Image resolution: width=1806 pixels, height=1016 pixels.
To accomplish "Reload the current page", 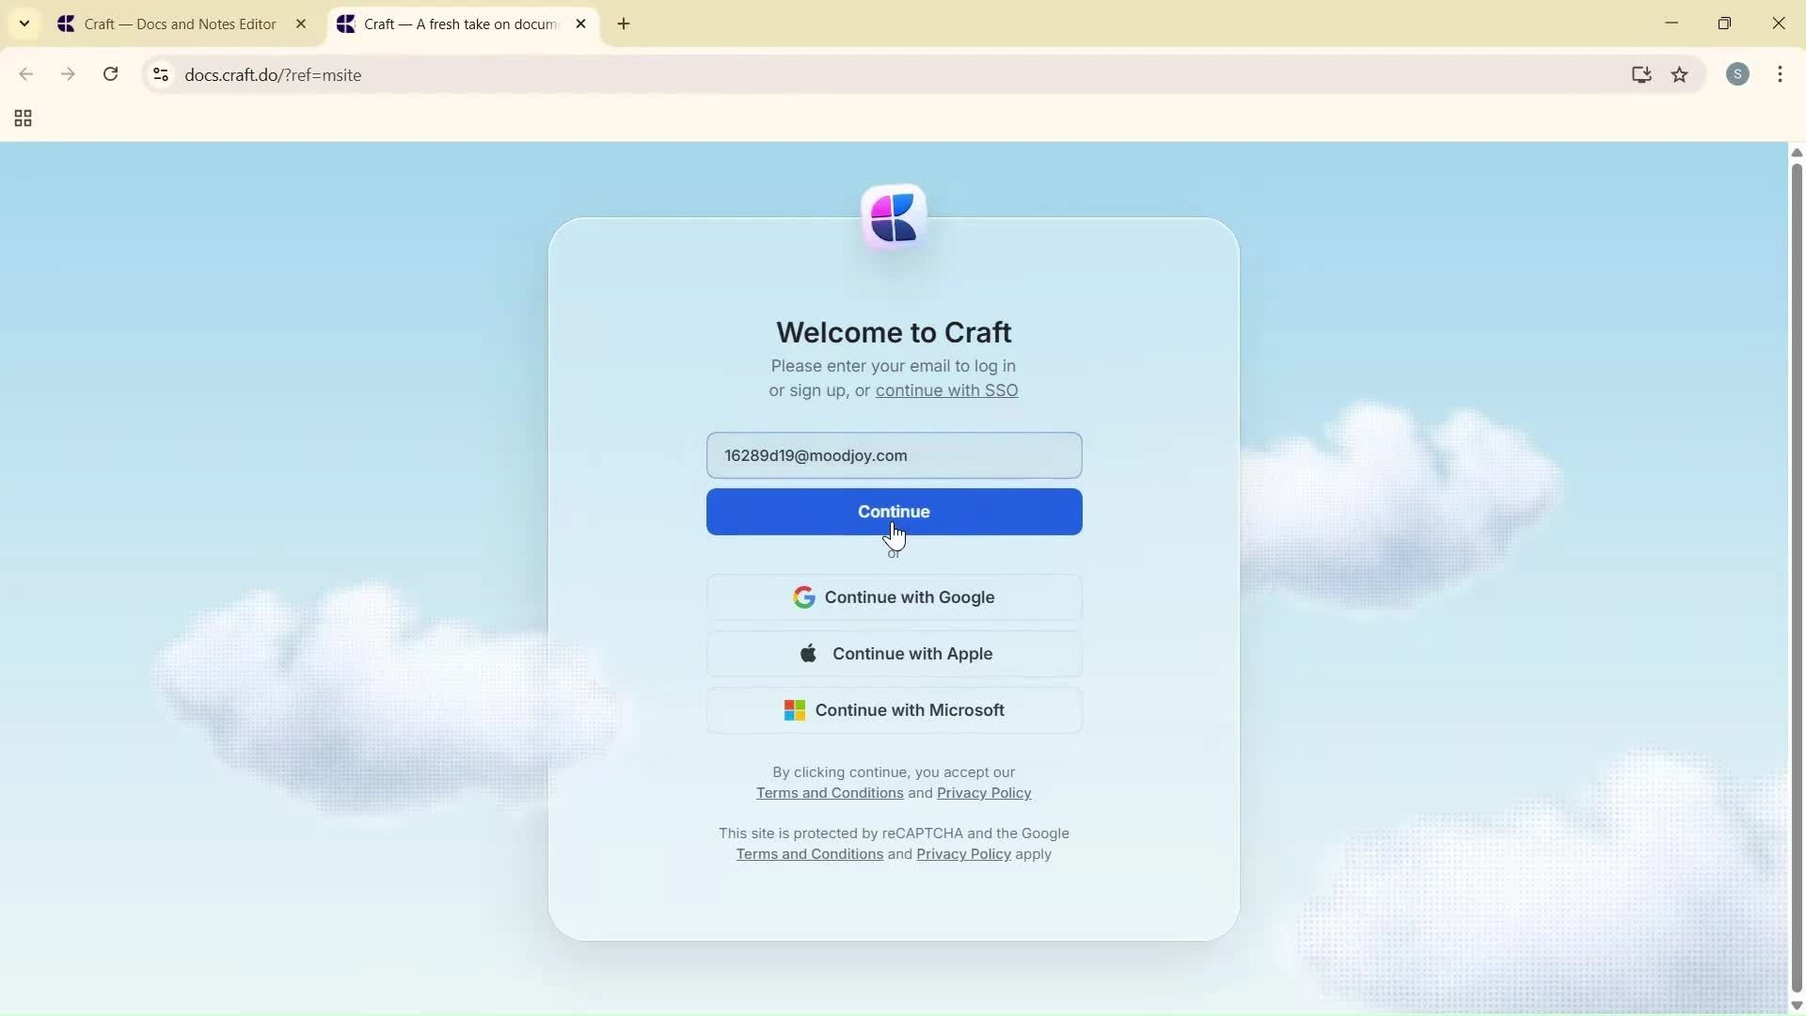I will 110,74.
